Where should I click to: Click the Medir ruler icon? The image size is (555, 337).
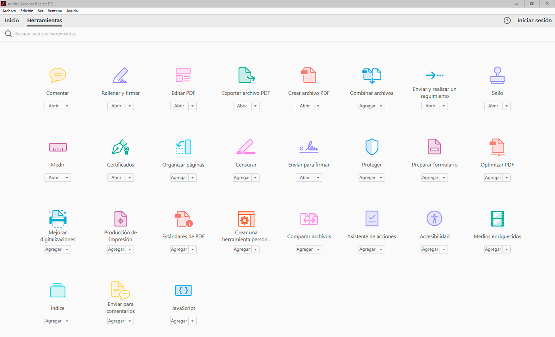57,147
